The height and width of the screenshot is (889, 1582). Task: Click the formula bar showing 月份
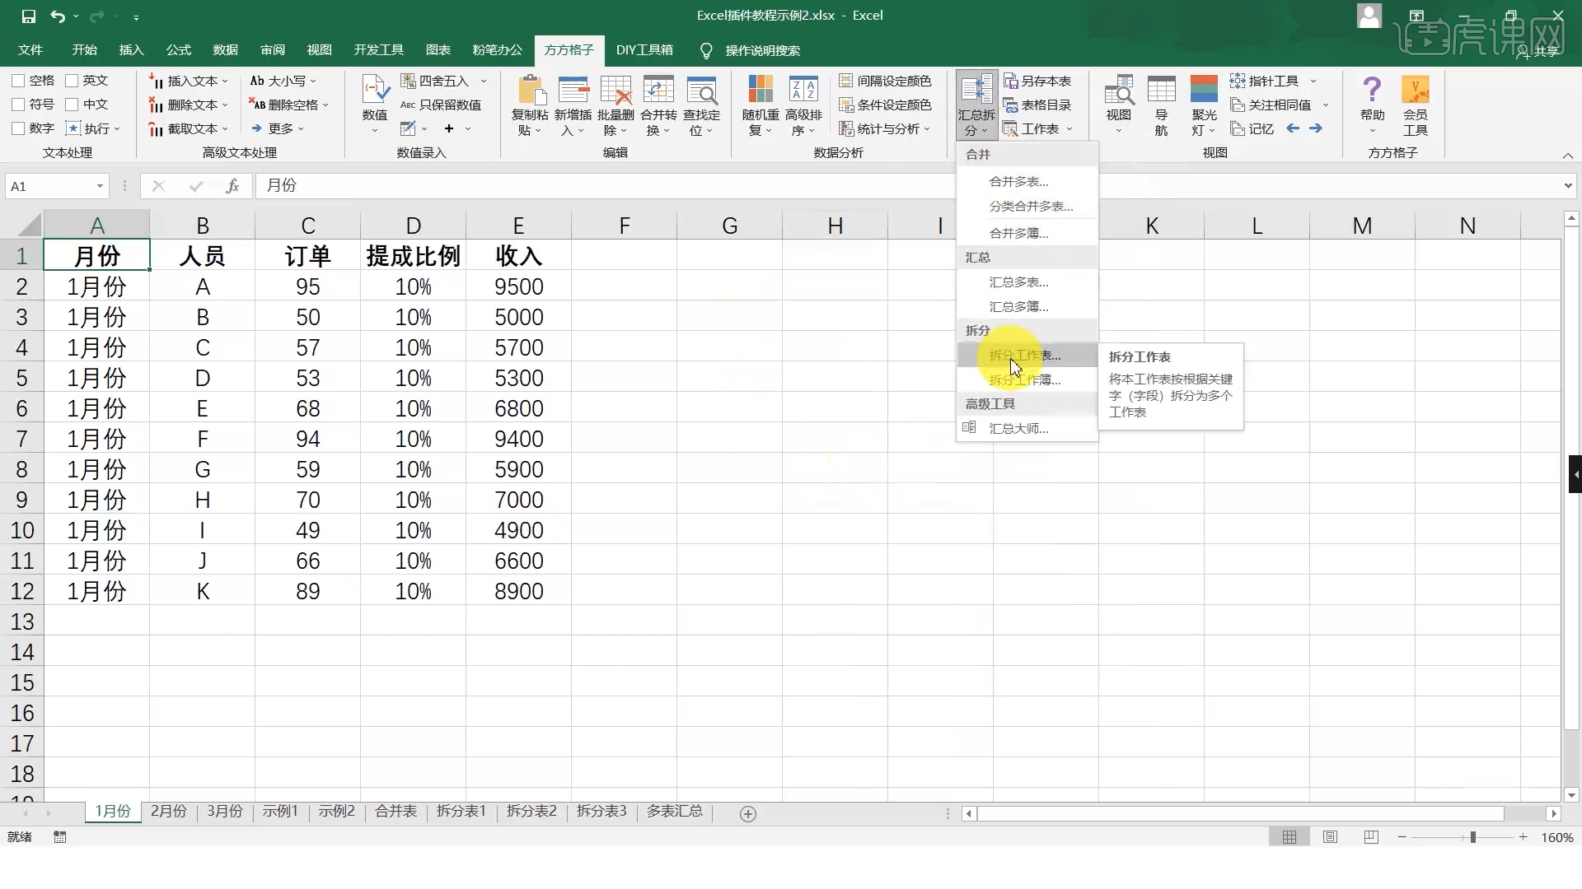906,186
